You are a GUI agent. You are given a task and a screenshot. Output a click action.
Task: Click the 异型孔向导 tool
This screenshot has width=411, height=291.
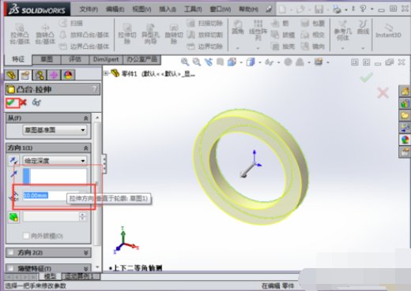point(150,34)
